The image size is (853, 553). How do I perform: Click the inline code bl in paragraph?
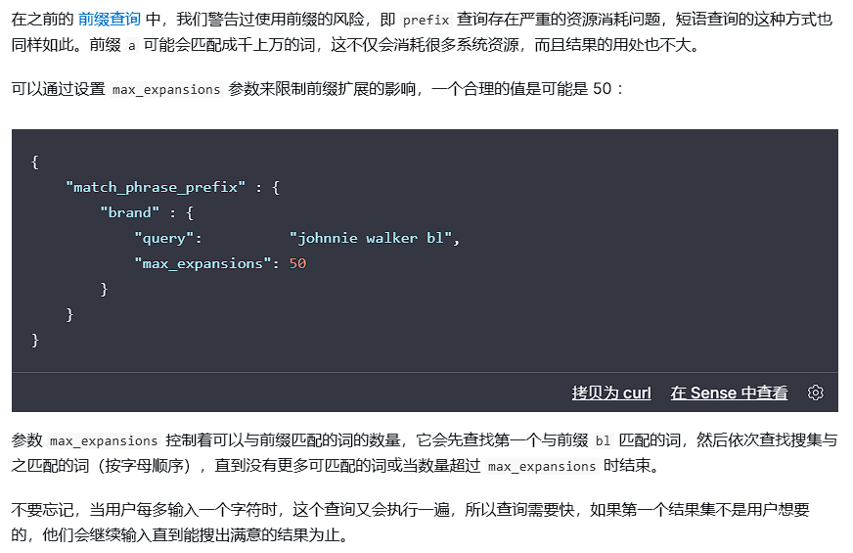[602, 440]
